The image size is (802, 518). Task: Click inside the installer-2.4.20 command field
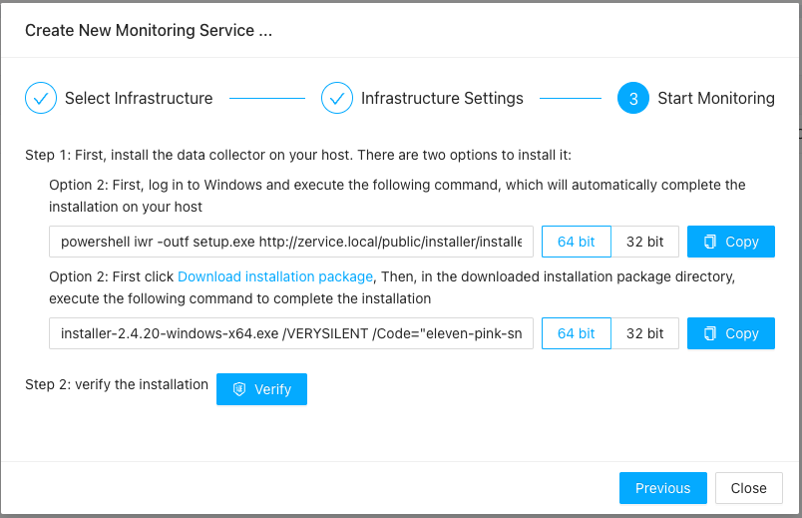(290, 333)
